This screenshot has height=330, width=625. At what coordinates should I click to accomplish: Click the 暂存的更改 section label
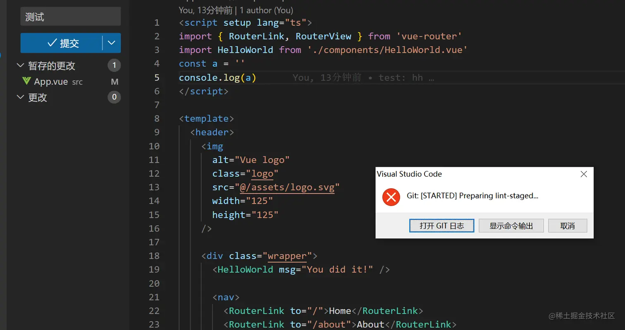pyautogui.click(x=52, y=66)
